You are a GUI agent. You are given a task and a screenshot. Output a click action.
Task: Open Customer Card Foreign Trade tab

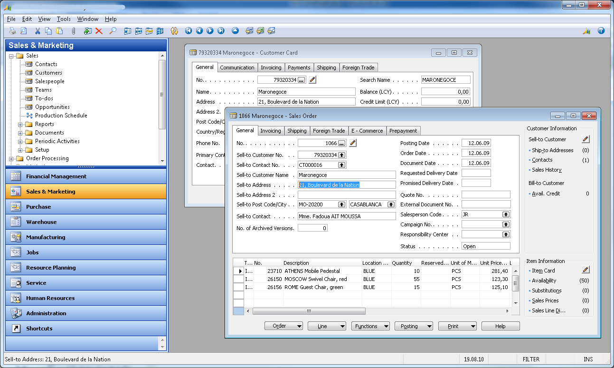coord(359,68)
